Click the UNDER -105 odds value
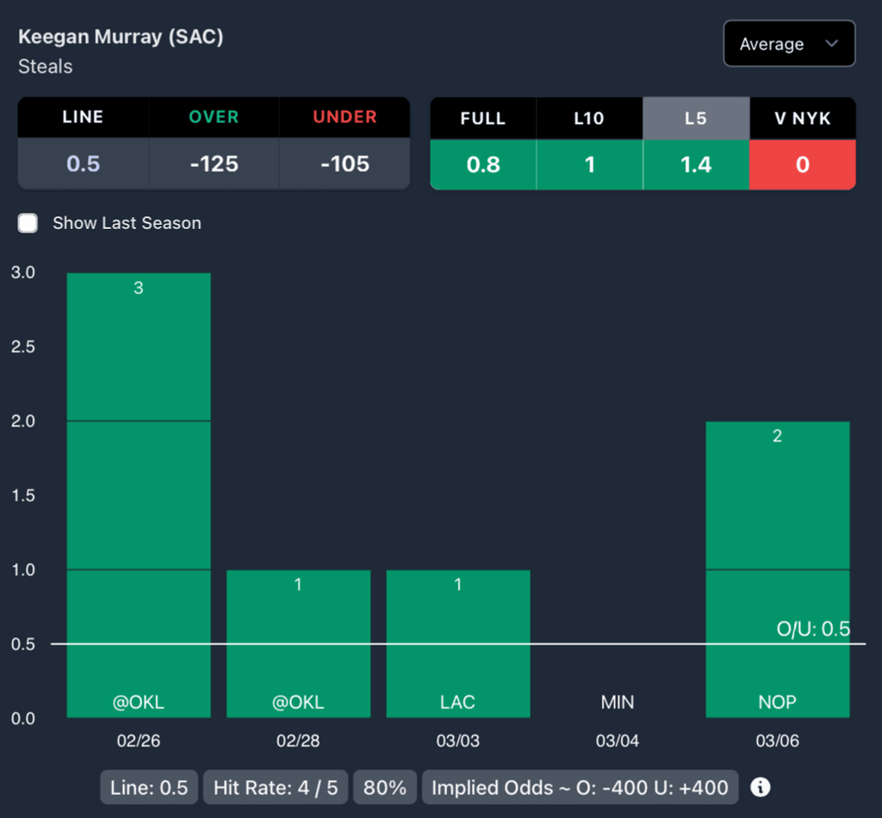Viewport: 882px width, 818px height. click(x=345, y=164)
